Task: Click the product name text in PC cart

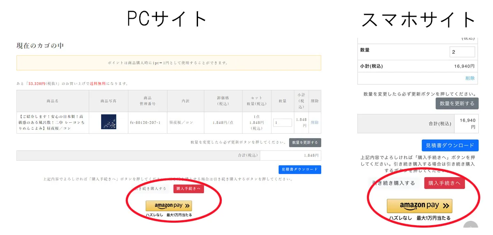Action: click(x=51, y=122)
